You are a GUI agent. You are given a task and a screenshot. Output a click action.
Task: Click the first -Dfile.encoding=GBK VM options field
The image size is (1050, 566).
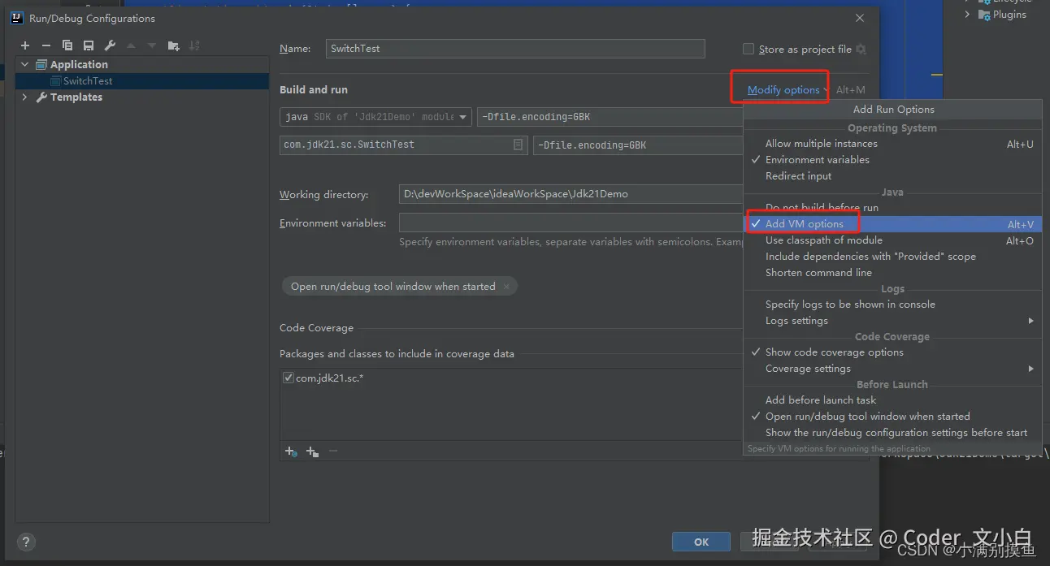[x=610, y=117]
